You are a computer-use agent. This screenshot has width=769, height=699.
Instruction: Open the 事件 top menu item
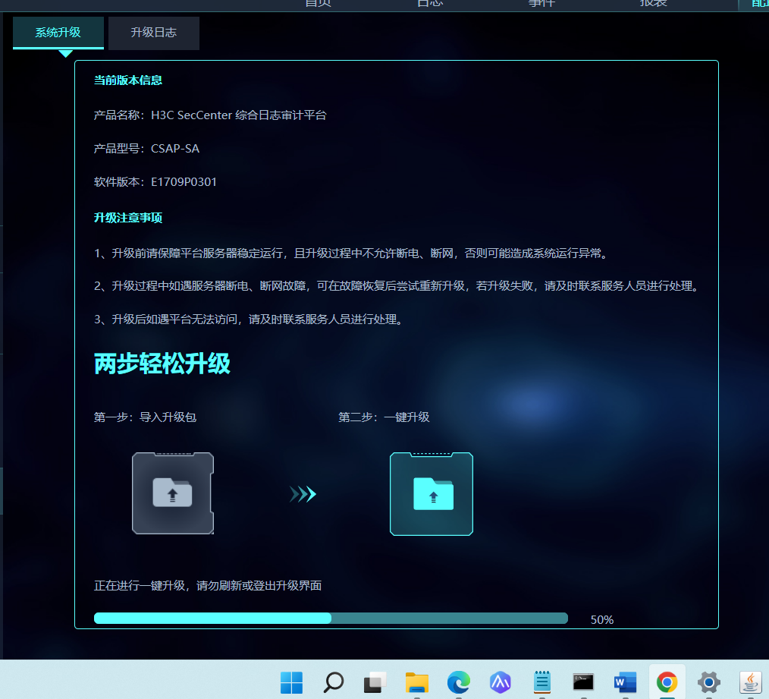pos(541,4)
